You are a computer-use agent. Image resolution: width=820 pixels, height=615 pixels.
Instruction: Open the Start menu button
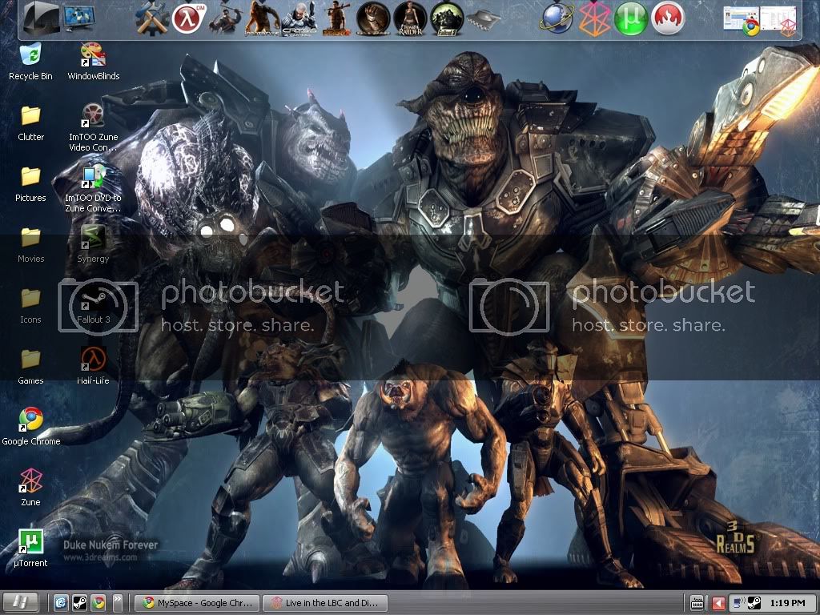(20, 603)
